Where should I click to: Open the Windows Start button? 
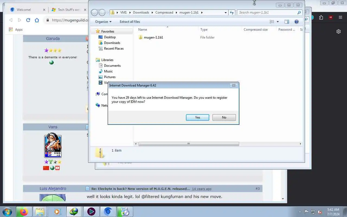click(x=7, y=212)
